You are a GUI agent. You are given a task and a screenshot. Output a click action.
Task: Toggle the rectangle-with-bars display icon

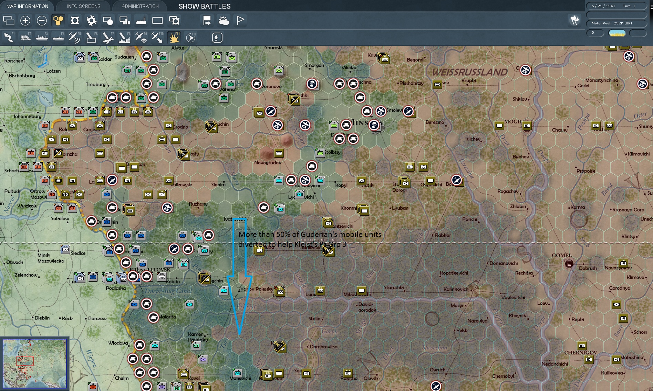(124, 21)
